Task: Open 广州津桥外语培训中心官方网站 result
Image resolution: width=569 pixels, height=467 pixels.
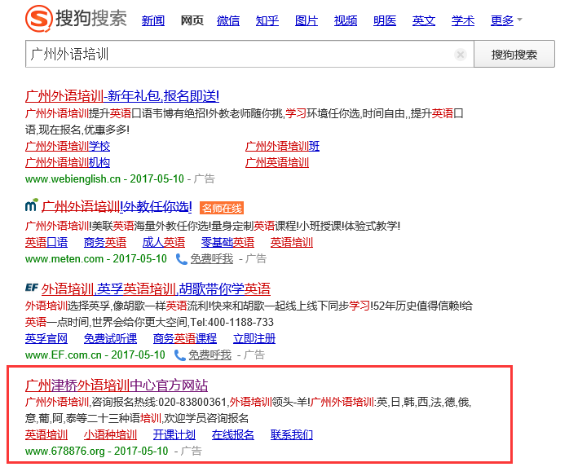Action: pos(117,385)
